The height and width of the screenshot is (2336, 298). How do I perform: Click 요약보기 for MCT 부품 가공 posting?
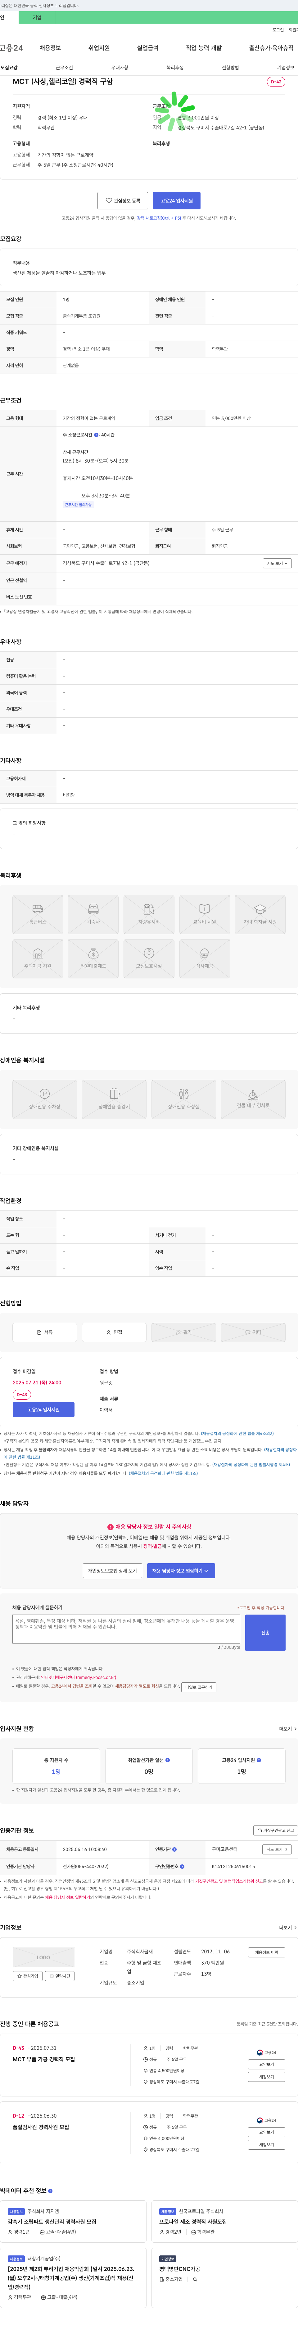tap(266, 2065)
